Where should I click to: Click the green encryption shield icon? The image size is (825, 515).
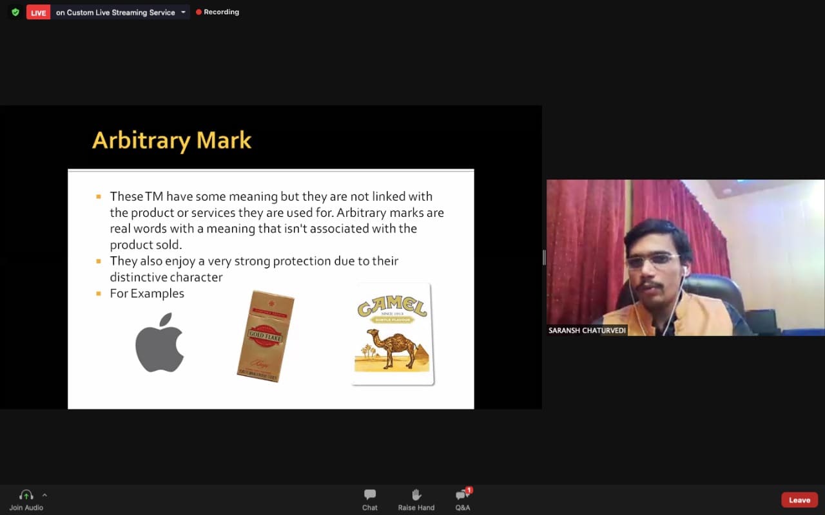coord(15,12)
